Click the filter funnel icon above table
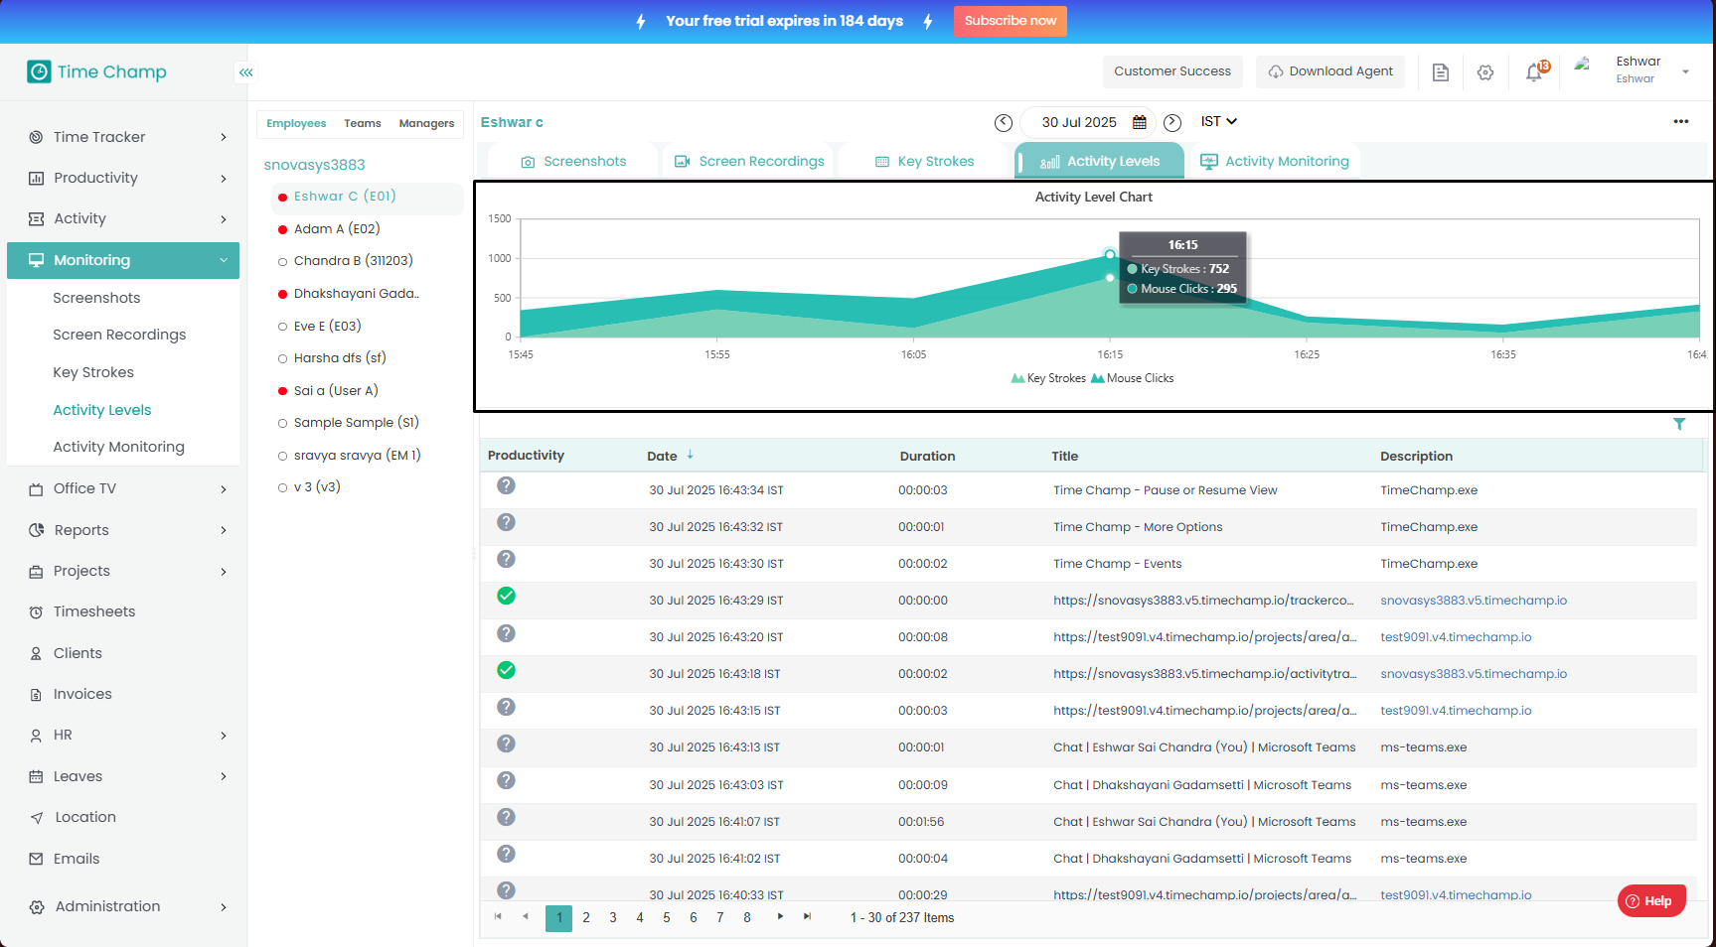Image resolution: width=1716 pixels, height=947 pixels. (1679, 424)
